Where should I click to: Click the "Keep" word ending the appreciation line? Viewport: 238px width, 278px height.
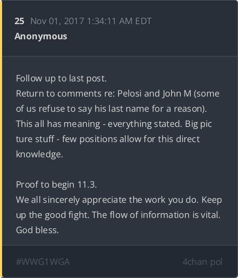(x=211, y=200)
